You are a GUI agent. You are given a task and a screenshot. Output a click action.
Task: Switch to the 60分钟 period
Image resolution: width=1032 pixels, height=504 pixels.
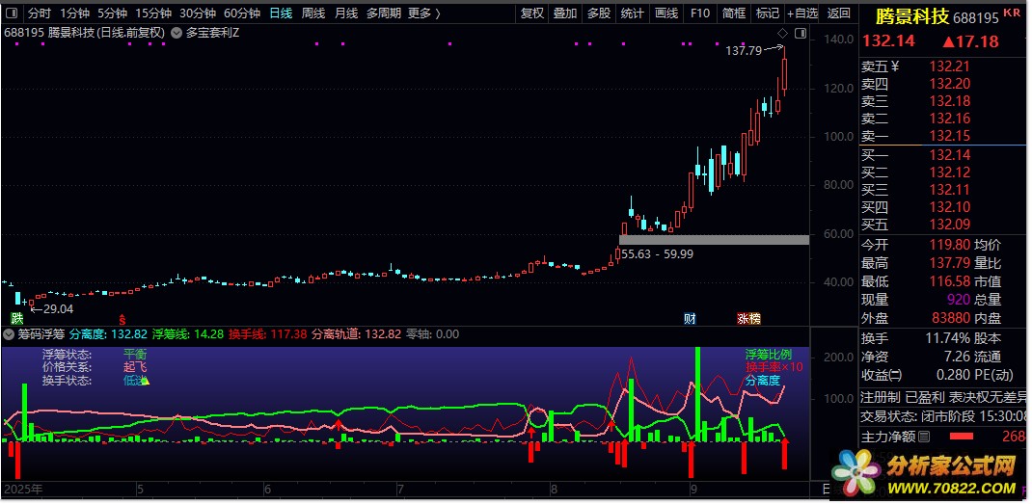click(241, 13)
